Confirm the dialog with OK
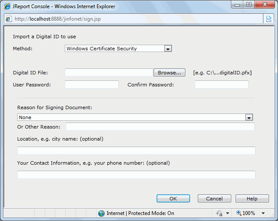Image resolution: width=278 pixels, height=221 pixels. (173, 199)
